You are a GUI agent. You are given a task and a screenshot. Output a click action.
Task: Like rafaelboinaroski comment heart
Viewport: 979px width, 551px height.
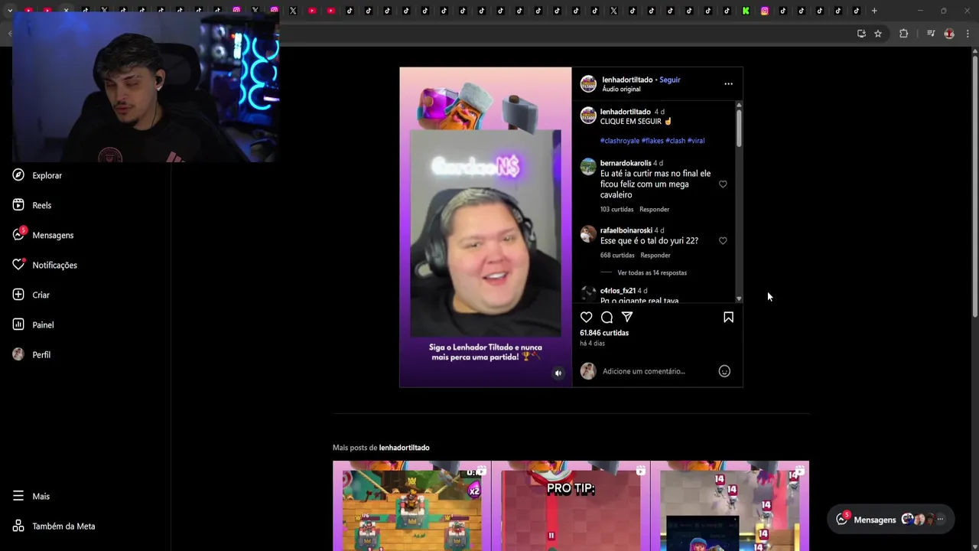(x=723, y=241)
